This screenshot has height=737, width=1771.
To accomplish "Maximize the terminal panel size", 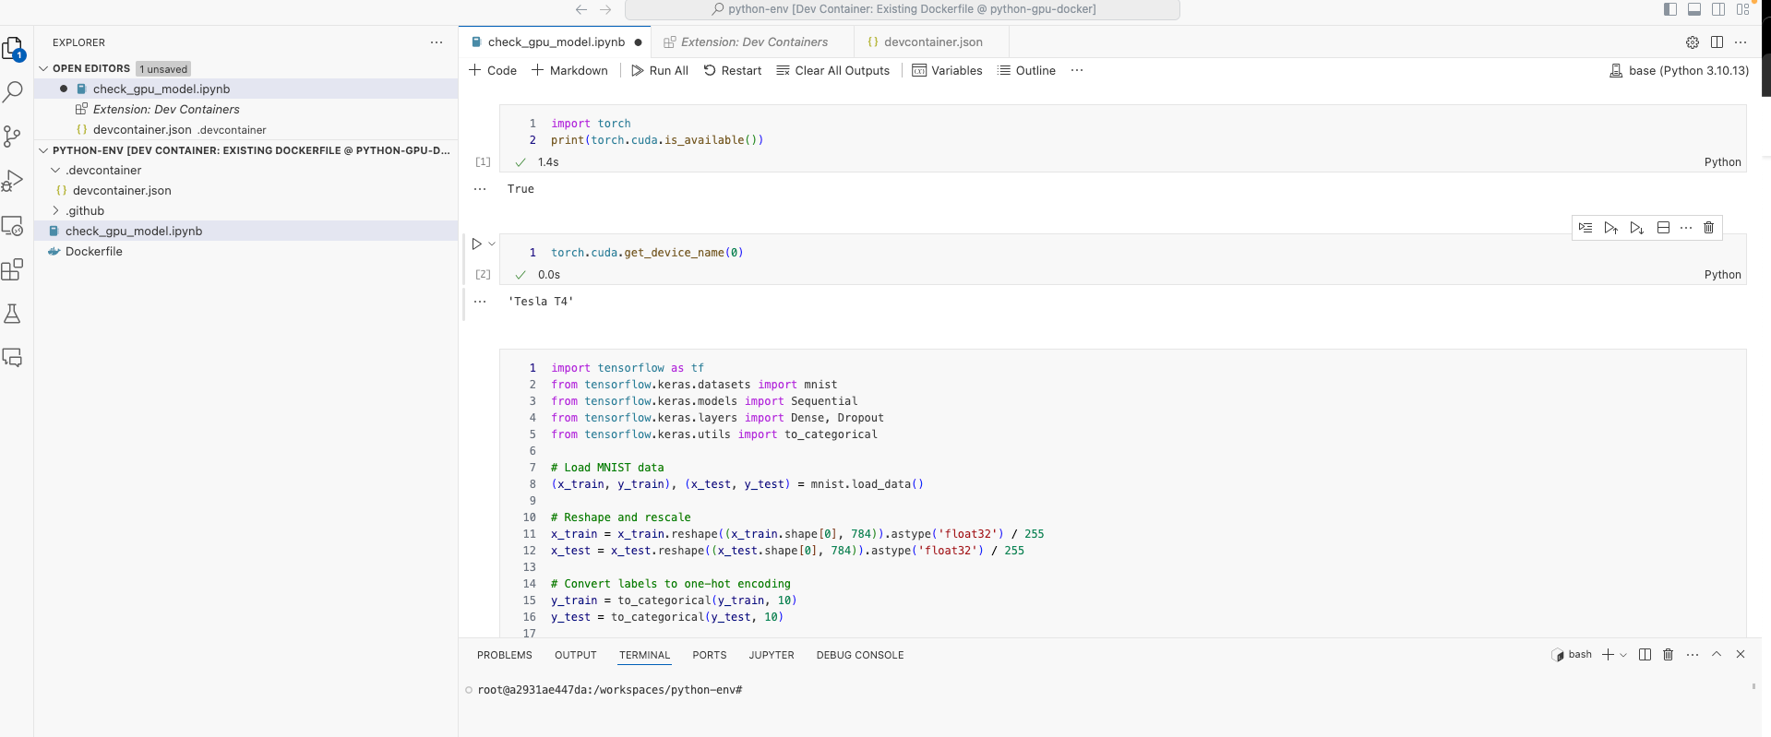I will click(x=1717, y=655).
